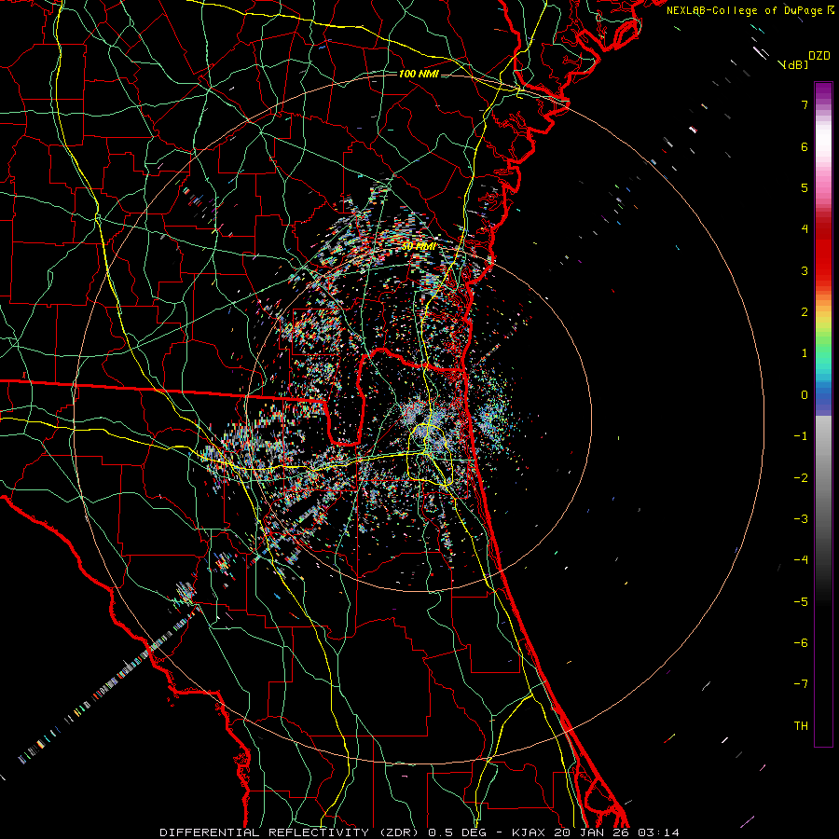Viewport: 839px width, 839px height.
Task: Click the -6 value on color scale
Action: [801, 643]
